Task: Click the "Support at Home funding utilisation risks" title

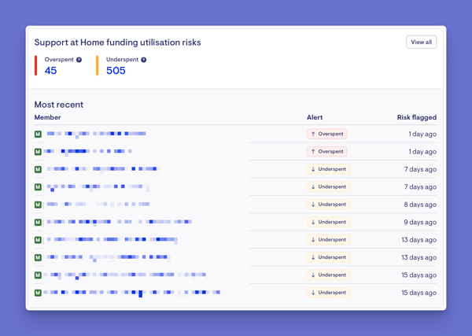Action: [117, 42]
